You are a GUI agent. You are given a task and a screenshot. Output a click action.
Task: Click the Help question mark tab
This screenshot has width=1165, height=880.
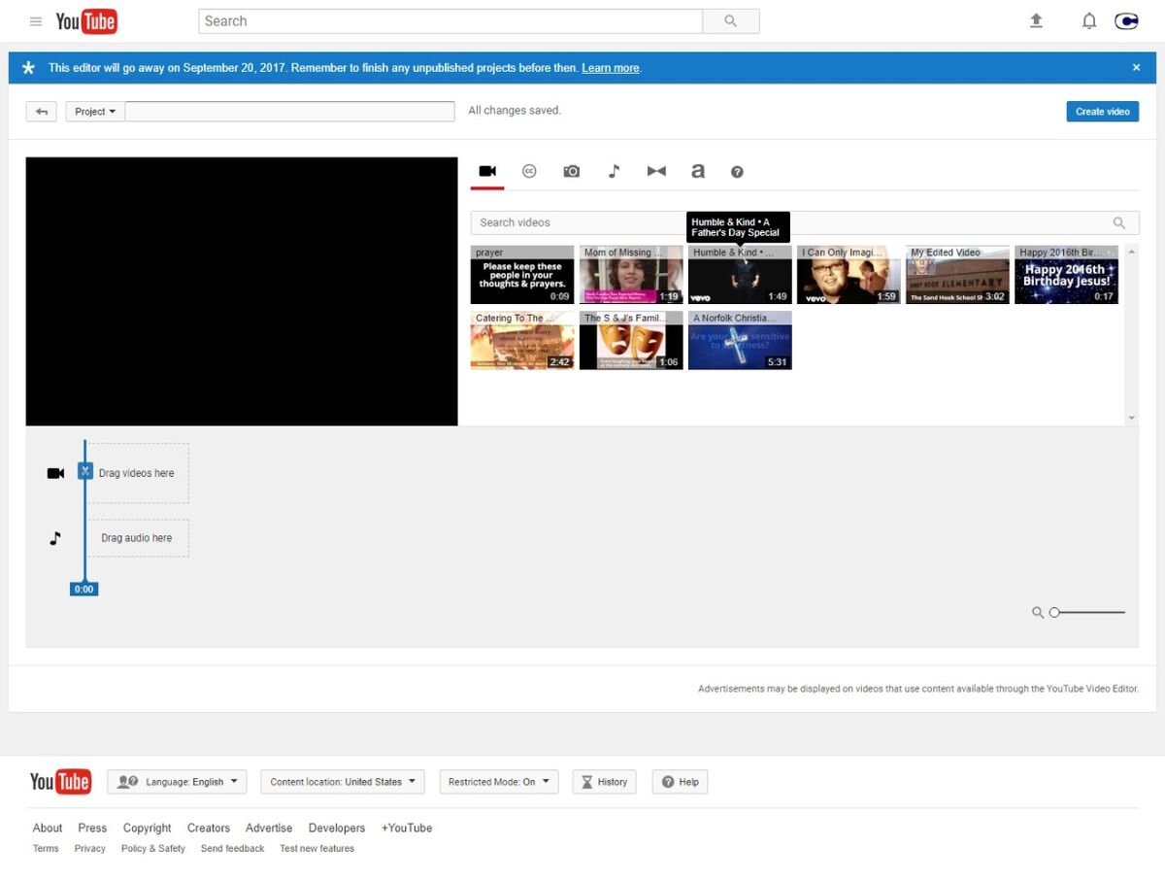737,172
